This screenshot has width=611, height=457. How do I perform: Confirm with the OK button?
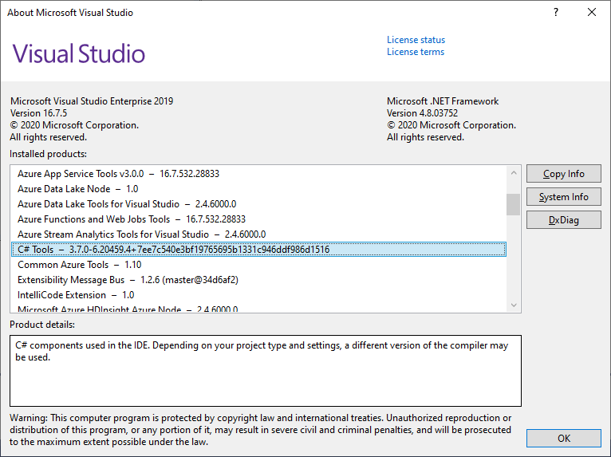click(563, 439)
